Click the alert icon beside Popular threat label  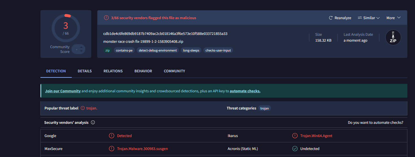pyautogui.click(x=82, y=108)
